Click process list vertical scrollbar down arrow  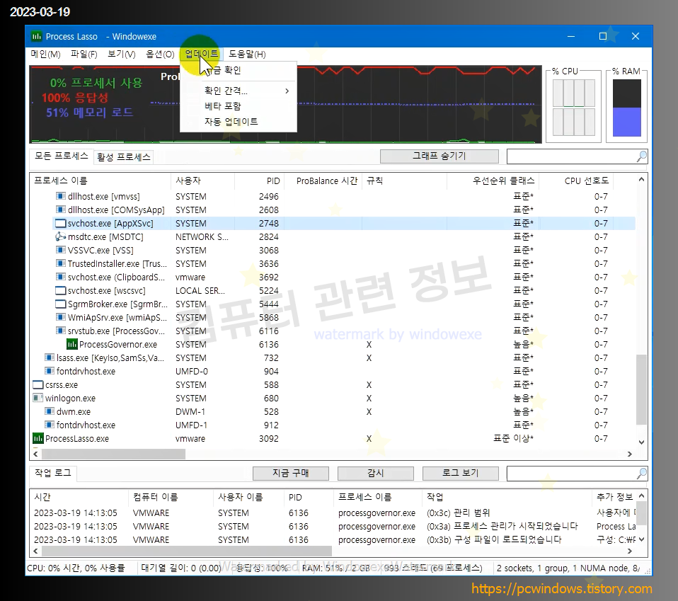coord(642,442)
